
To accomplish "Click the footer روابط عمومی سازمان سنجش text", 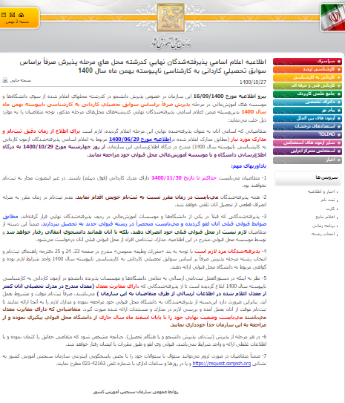I will (x=135, y=392).
